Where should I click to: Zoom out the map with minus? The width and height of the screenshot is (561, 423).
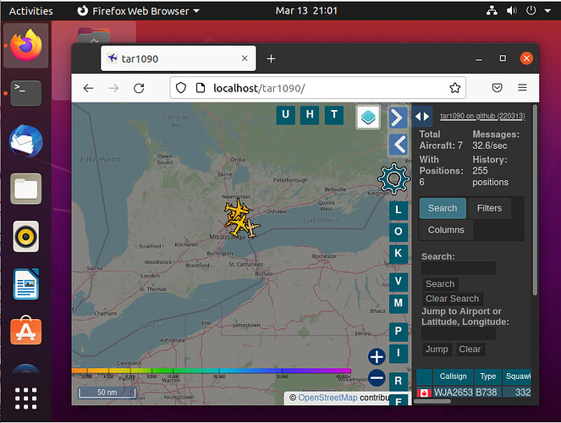[x=377, y=378]
